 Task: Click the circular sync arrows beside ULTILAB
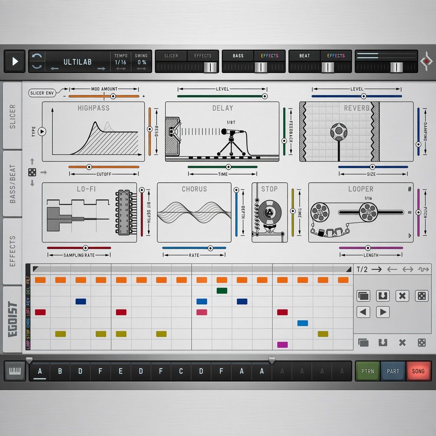point(37,61)
